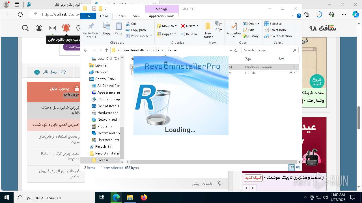Open the Application Tools tab
The image size is (362, 203).
coord(161,16)
